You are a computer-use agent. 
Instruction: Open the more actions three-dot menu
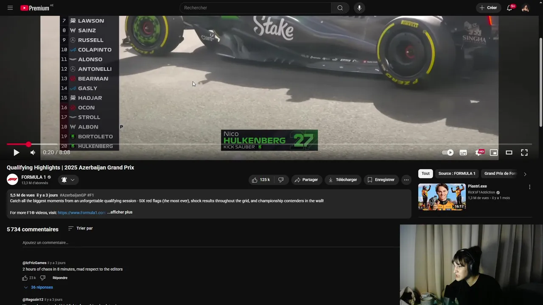click(406, 180)
